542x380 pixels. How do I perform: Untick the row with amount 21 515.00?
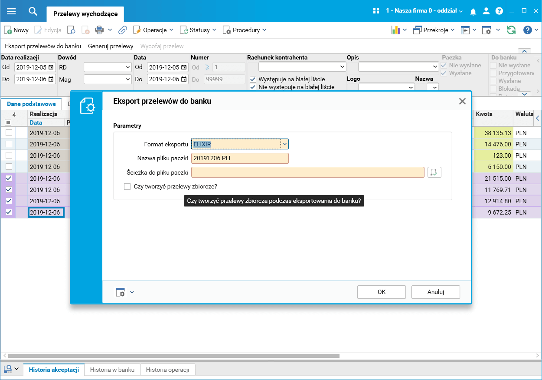click(x=8, y=178)
